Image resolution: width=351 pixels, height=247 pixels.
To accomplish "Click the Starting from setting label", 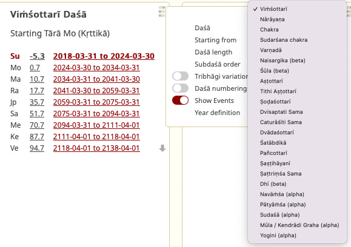I will tap(215, 40).
